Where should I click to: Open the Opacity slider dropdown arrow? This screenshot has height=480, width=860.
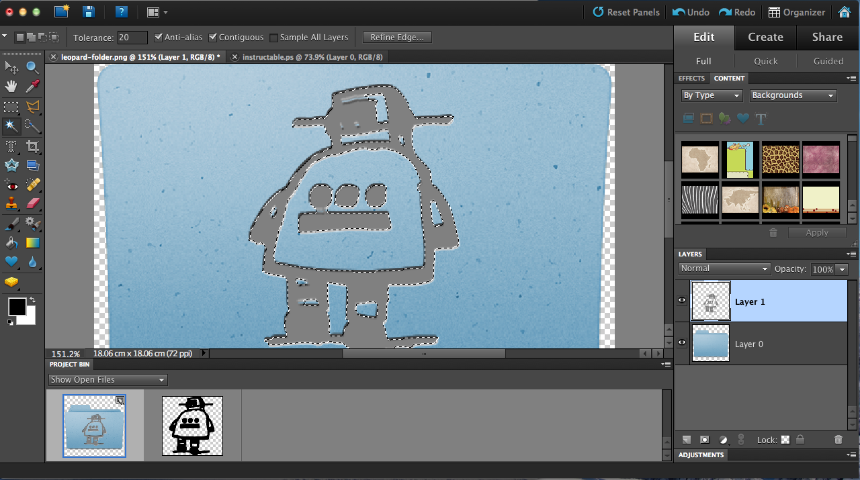pos(841,269)
